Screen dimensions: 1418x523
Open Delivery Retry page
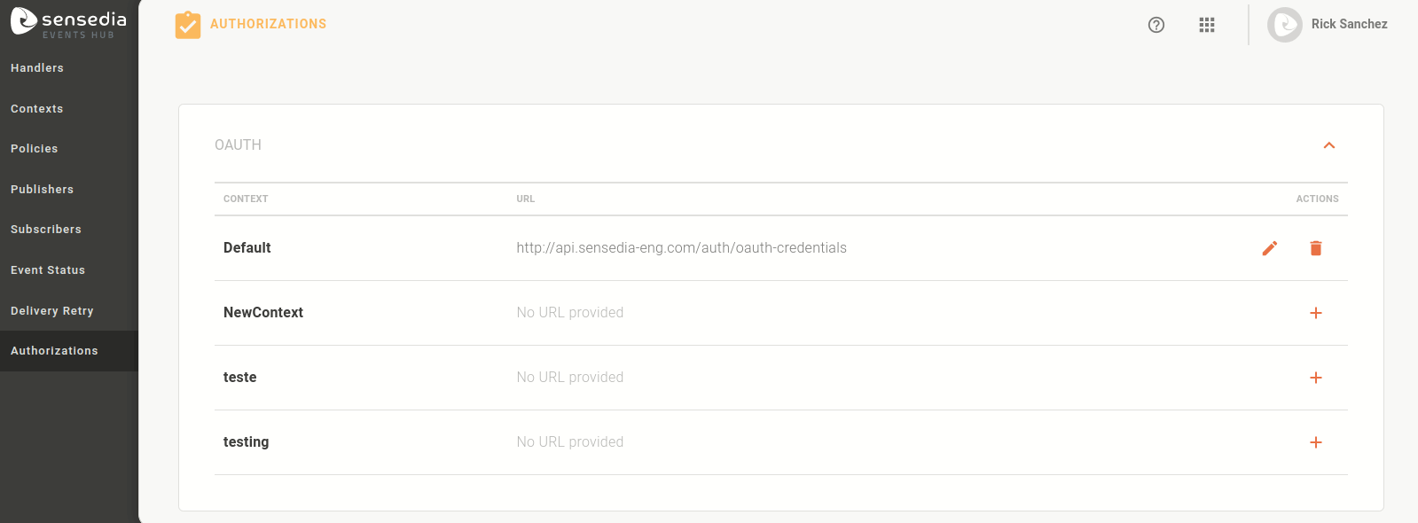(69, 311)
